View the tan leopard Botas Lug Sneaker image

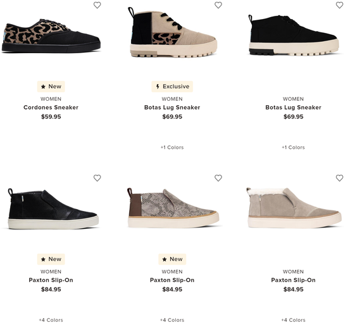172,32
